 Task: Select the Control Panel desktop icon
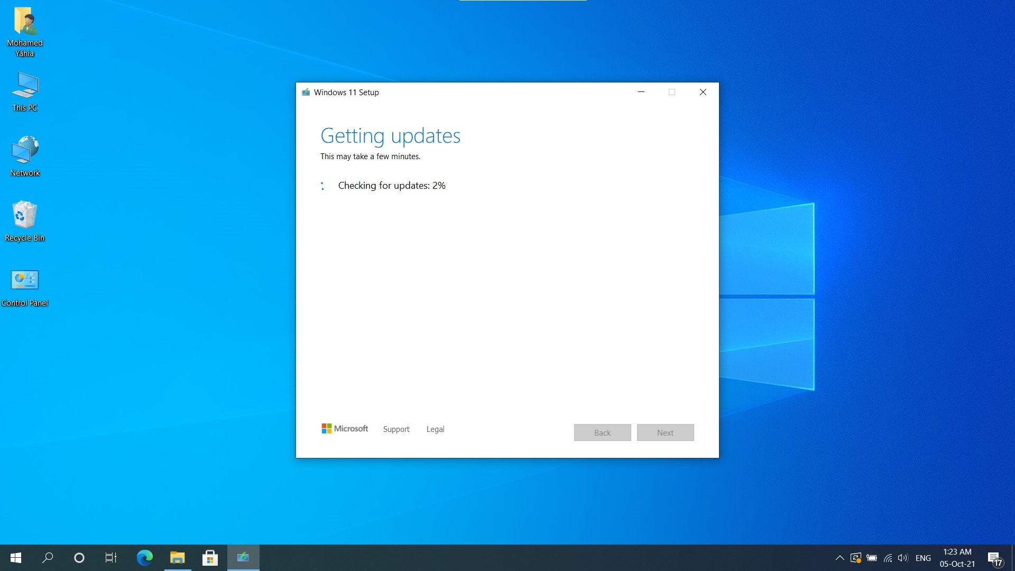[25, 288]
